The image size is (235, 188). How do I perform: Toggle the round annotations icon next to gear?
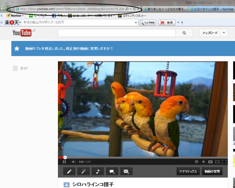point(203,162)
